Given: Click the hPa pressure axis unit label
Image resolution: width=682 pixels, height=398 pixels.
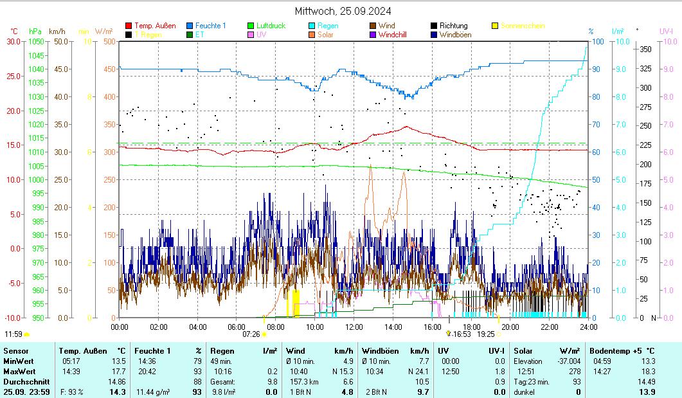Looking at the screenshot, I should click(x=35, y=31).
